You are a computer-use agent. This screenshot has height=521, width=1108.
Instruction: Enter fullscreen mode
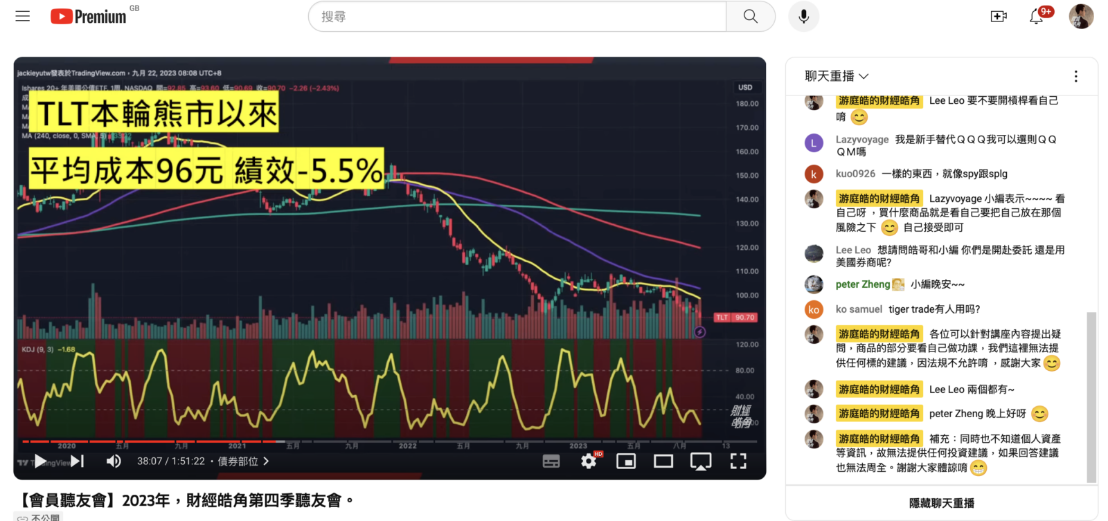pos(738,461)
